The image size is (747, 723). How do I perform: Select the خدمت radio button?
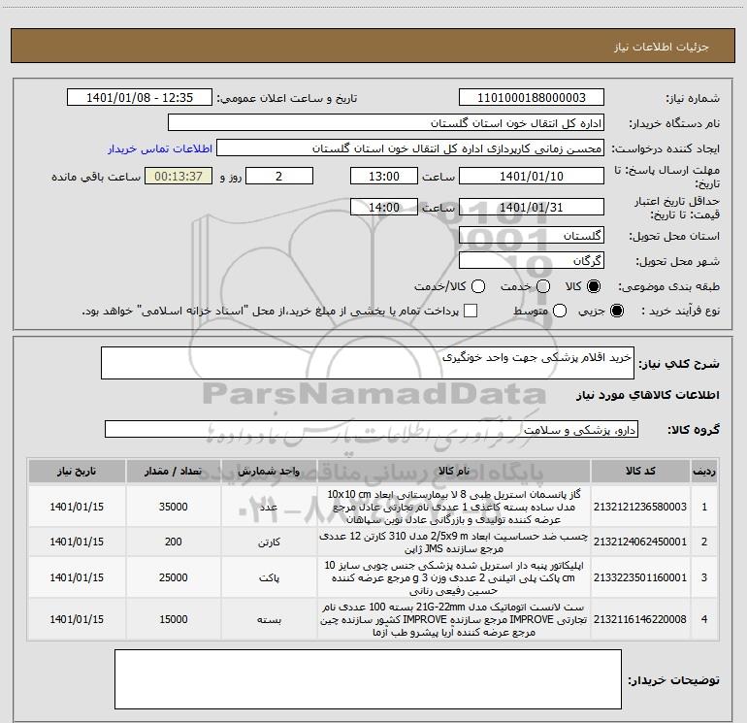point(543,286)
